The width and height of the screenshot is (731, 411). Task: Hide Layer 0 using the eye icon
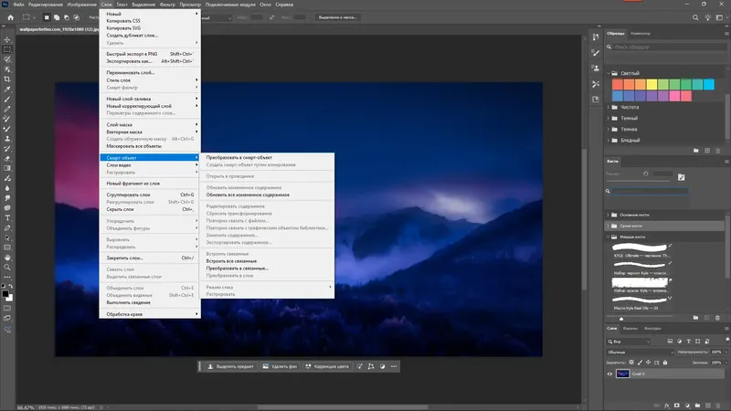coord(610,374)
